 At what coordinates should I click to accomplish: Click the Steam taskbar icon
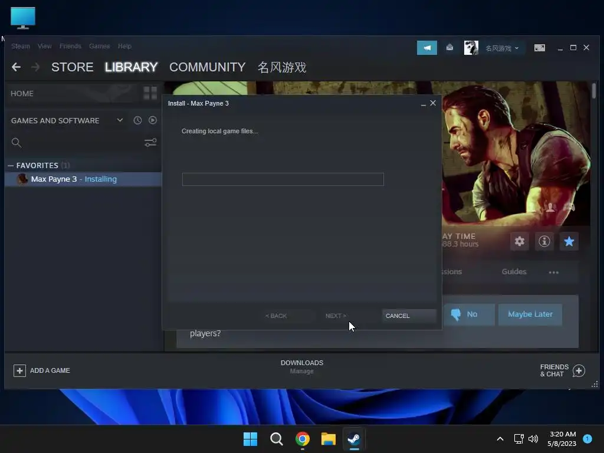coord(354,439)
